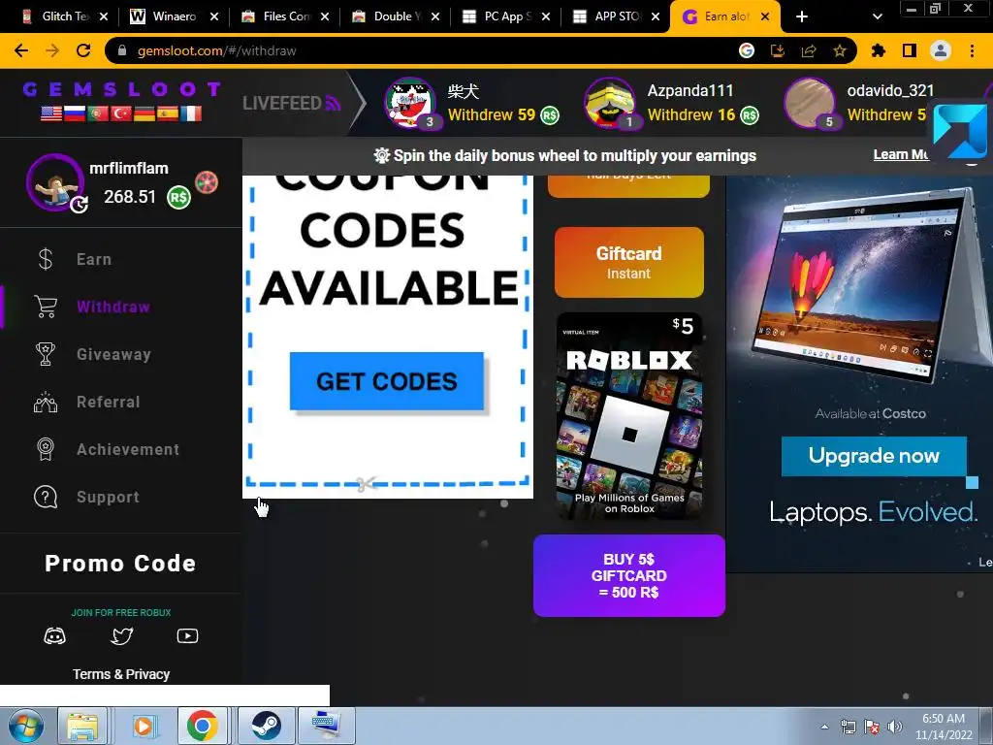
Task: Bookmark this page with the star
Action: pyautogui.click(x=840, y=50)
